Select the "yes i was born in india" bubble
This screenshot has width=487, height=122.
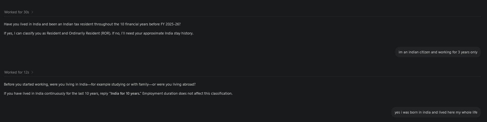click(x=436, y=112)
